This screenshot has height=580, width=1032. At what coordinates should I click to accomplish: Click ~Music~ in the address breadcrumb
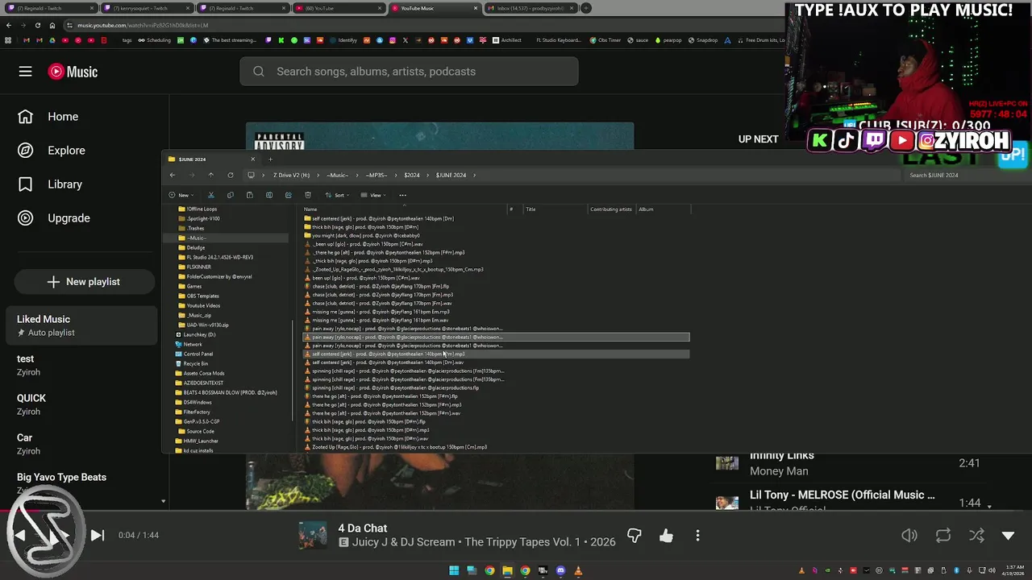[x=337, y=175]
